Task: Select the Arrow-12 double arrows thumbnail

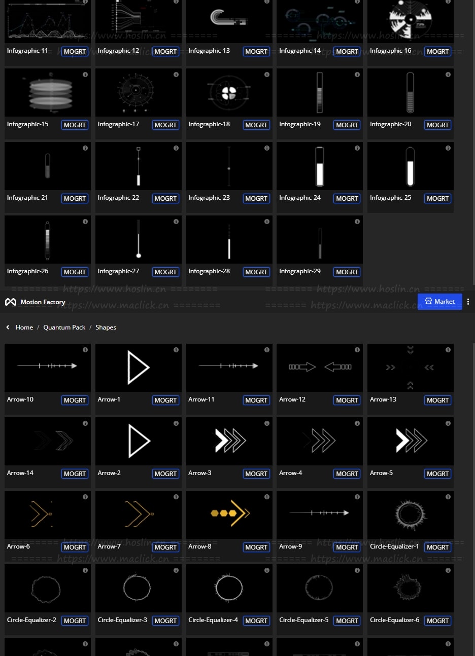Action: [320, 368]
